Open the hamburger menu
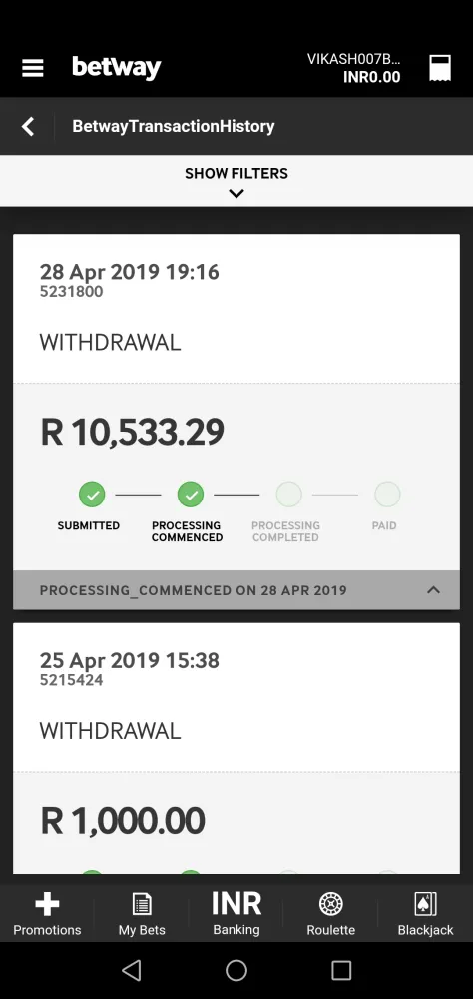473x999 pixels. coord(33,68)
